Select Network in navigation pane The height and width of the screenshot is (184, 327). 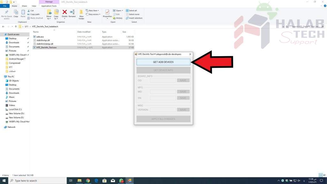[x=11, y=127]
